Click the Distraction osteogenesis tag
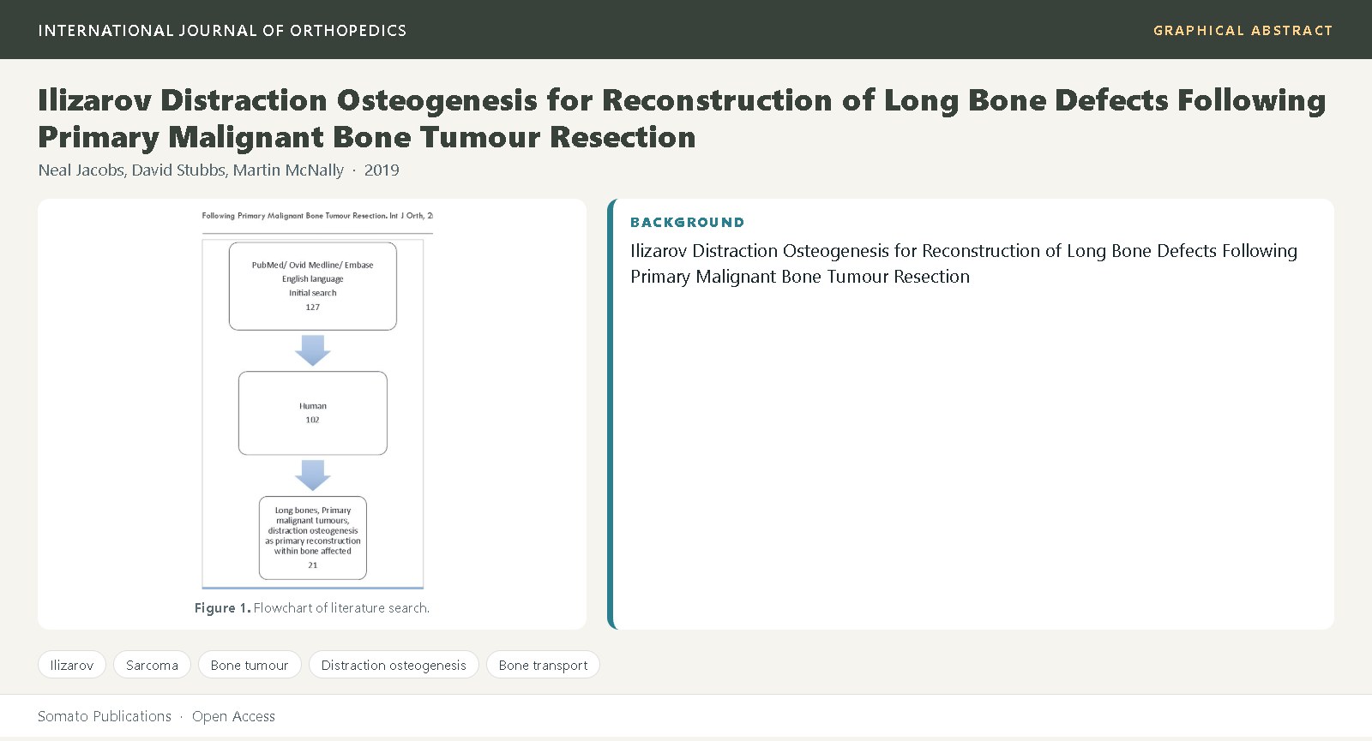Image resolution: width=1372 pixels, height=741 pixels. click(x=394, y=665)
